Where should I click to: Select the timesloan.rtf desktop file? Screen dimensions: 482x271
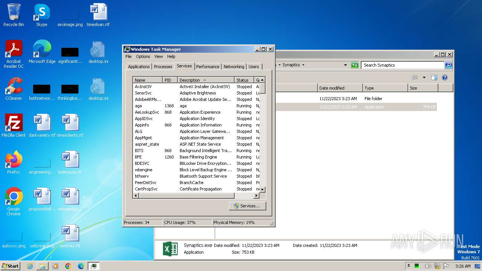coord(98,15)
